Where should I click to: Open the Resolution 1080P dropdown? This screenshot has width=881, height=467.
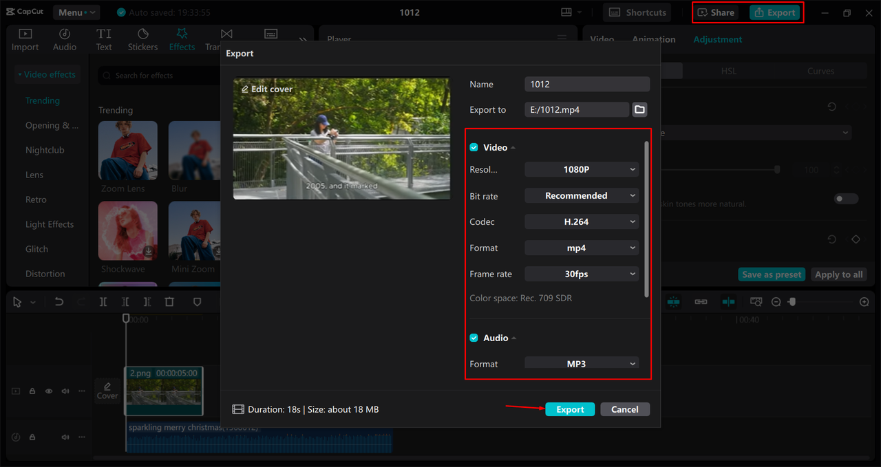click(582, 169)
